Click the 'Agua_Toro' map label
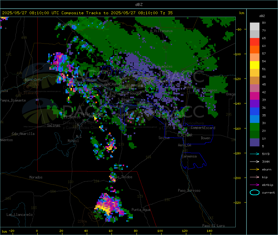This screenshot has height=235, width=278. [x=33, y=80]
